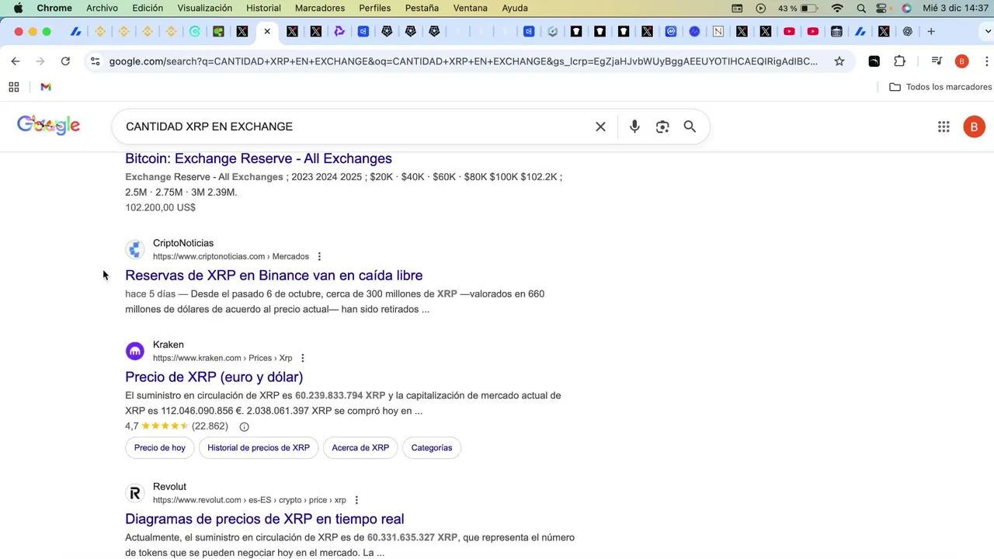Focus the Google search input field
Screen dimensions: 994x559
click(353, 127)
